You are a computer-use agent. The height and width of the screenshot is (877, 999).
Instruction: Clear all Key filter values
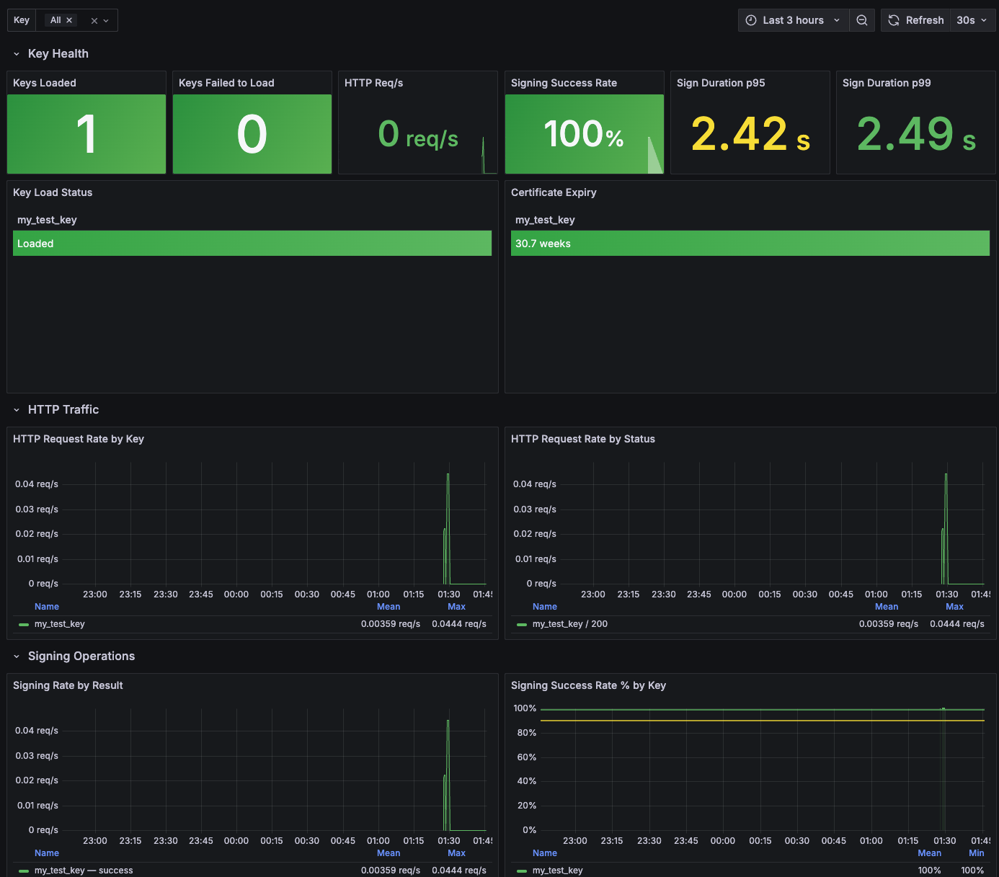(94, 21)
